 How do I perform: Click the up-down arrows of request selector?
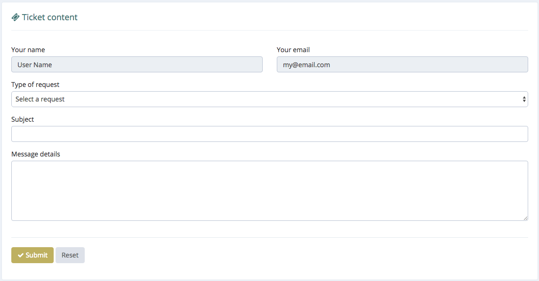(x=524, y=99)
